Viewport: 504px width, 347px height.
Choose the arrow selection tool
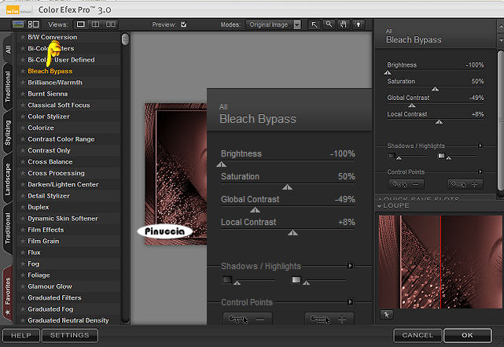coord(315,24)
